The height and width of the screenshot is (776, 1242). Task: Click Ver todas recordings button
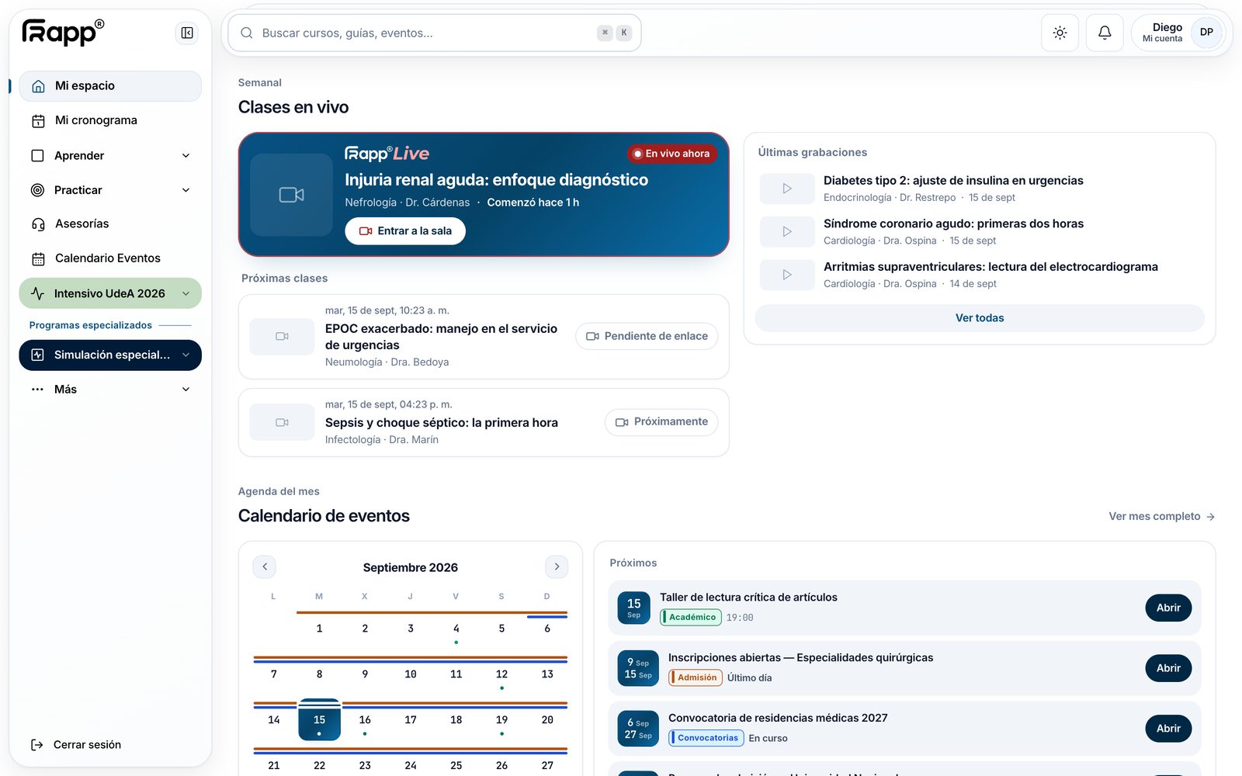(x=980, y=318)
